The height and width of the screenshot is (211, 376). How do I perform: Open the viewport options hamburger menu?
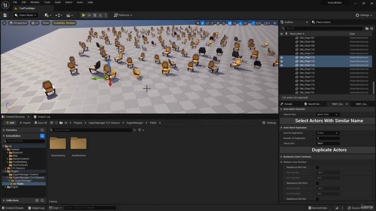pyautogui.click(x=4, y=23)
